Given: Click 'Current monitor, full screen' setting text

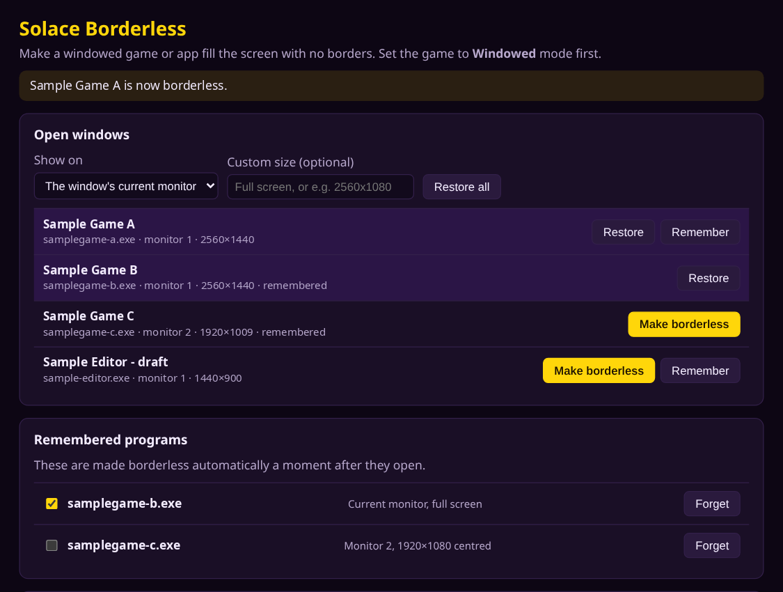Looking at the screenshot, I should pyautogui.click(x=415, y=504).
